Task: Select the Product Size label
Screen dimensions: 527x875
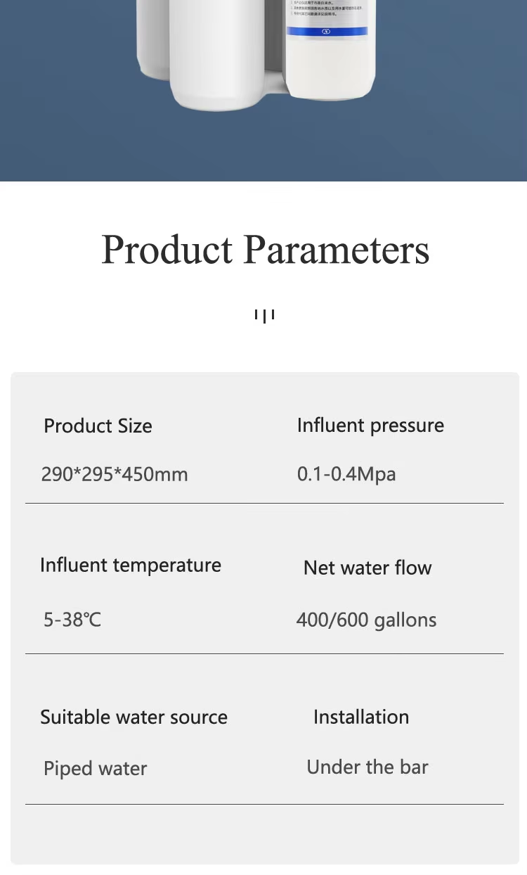Action: (98, 426)
